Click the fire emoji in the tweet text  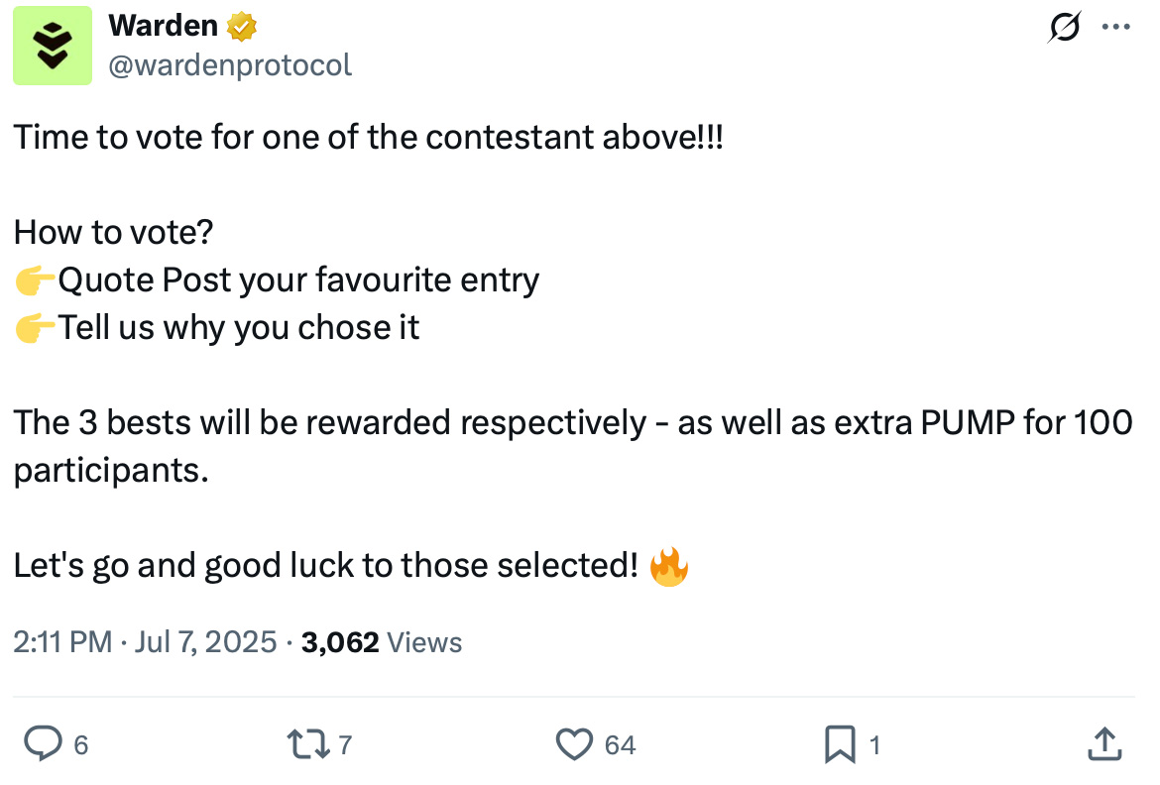tap(668, 565)
